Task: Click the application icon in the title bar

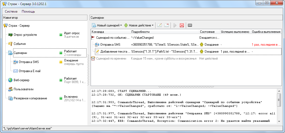Action: 5,4
